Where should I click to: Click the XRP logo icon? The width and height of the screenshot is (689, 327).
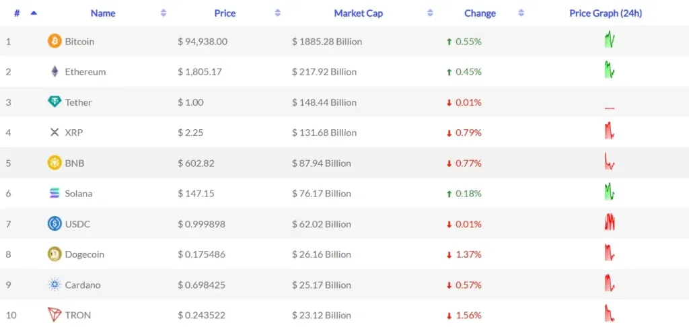pos(55,133)
